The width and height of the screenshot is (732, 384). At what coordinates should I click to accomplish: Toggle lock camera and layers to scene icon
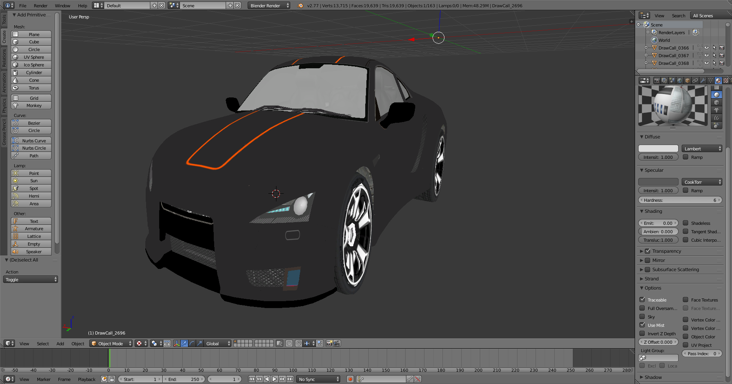pos(279,343)
